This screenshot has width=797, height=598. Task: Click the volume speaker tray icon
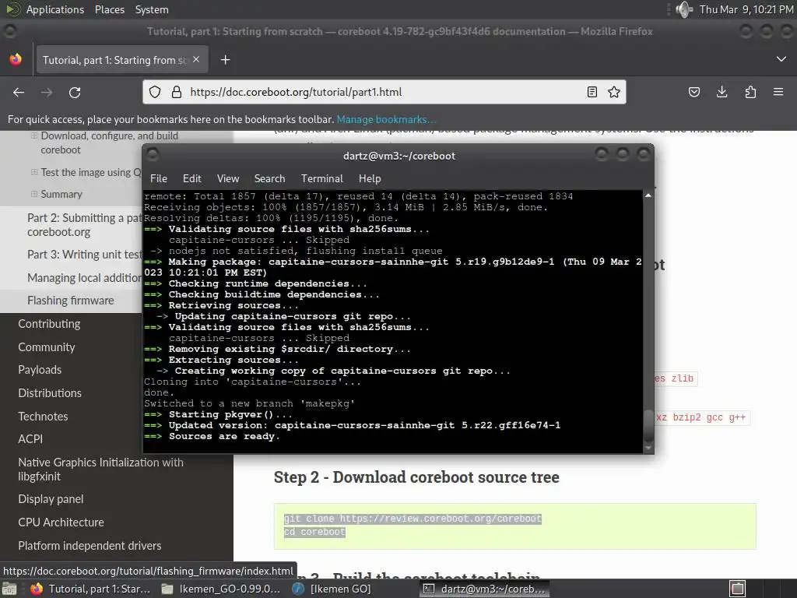[683, 9]
